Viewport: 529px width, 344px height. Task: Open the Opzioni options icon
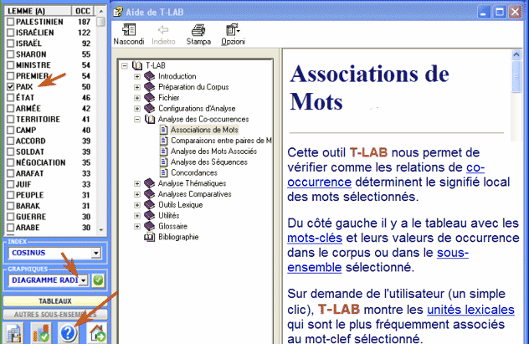[233, 29]
